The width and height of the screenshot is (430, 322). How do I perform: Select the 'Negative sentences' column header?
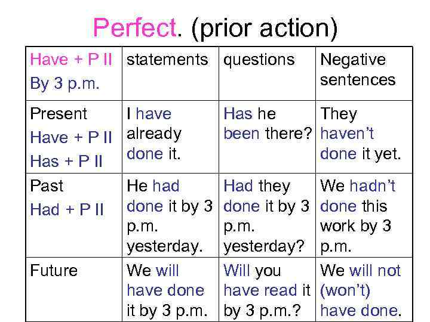[358, 70]
